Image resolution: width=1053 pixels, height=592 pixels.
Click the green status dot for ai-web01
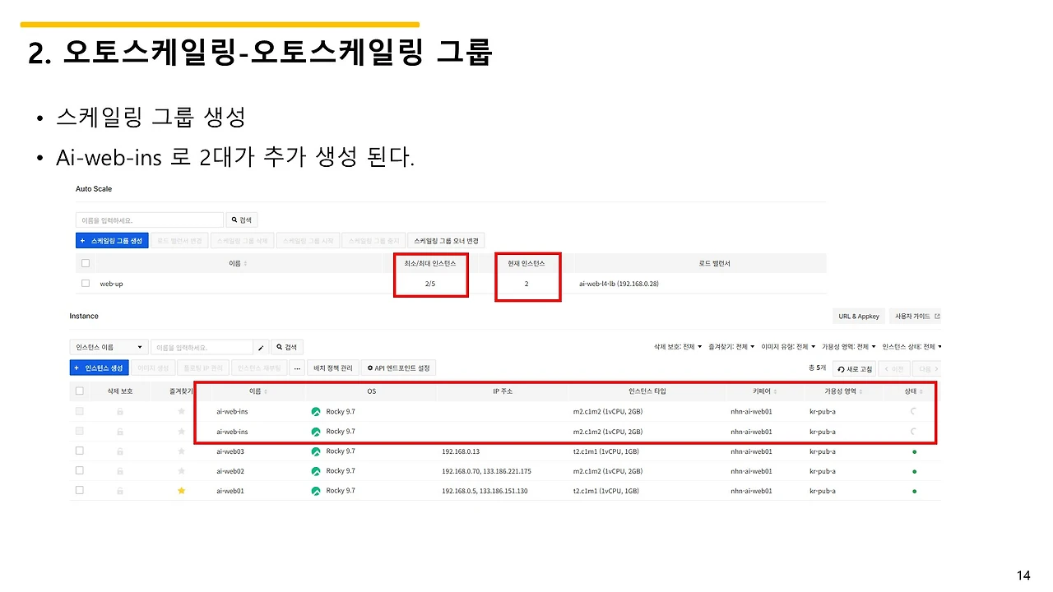[x=914, y=491]
